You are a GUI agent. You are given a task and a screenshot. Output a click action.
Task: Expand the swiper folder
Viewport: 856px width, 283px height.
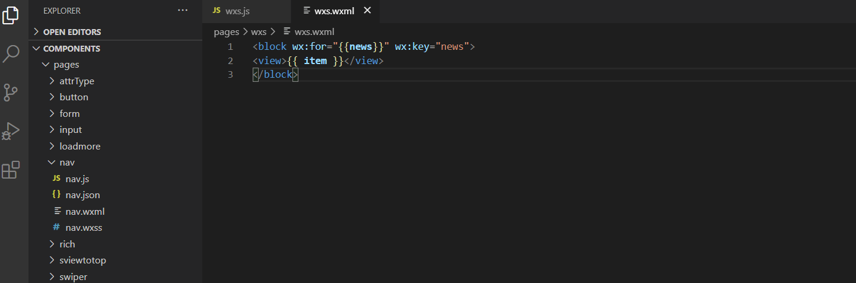pyautogui.click(x=116, y=277)
